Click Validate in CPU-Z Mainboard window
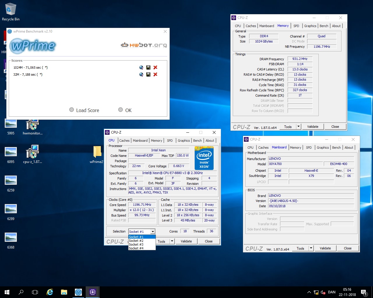The width and height of the screenshot is (373, 298). (x=325, y=248)
